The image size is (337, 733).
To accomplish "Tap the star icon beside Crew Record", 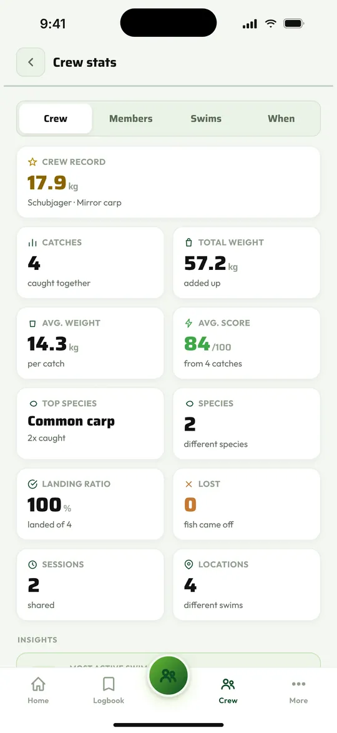I will (32, 162).
